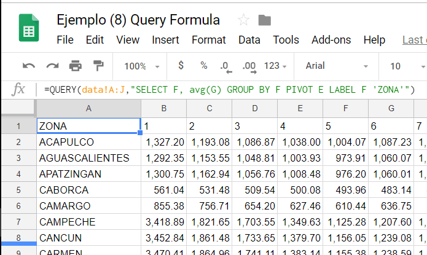Select column D header
Screen dimensions: 427x255
pos(254,108)
